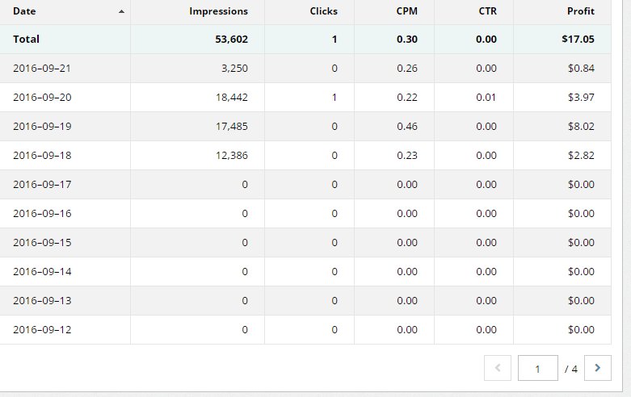Click the $17.05 total profit cell

point(578,40)
